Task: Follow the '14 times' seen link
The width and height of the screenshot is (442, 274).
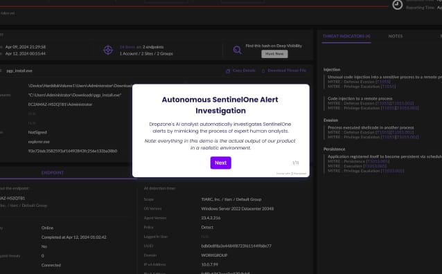Action: click(127, 47)
